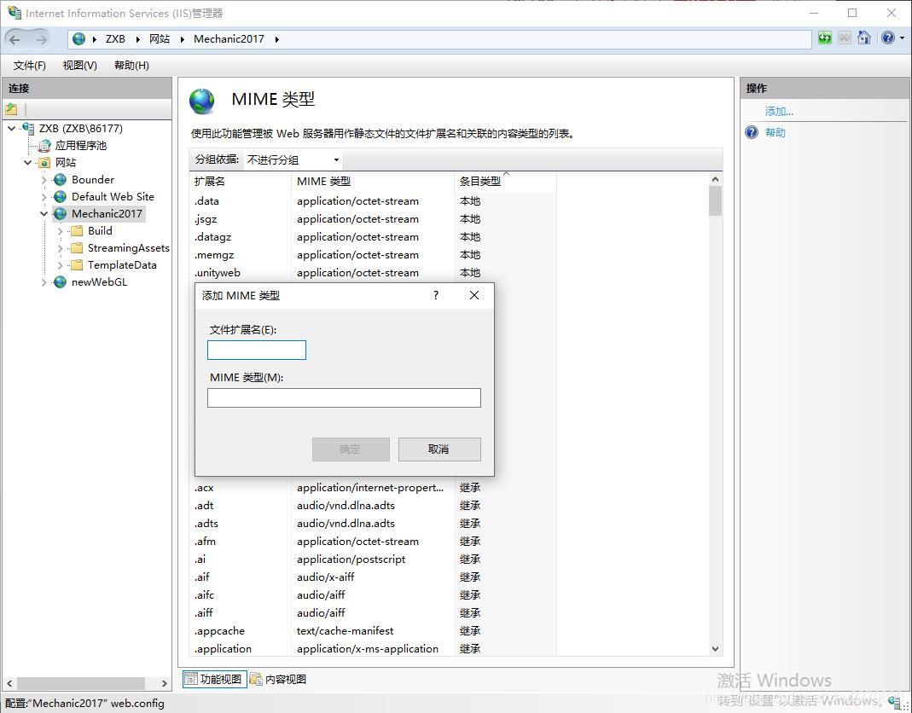Select the Mechanic2017 site
Image resolution: width=912 pixels, height=713 pixels.
(107, 213)
